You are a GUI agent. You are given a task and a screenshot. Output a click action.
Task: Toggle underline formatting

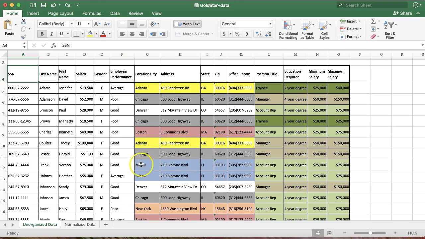point(61,34)
